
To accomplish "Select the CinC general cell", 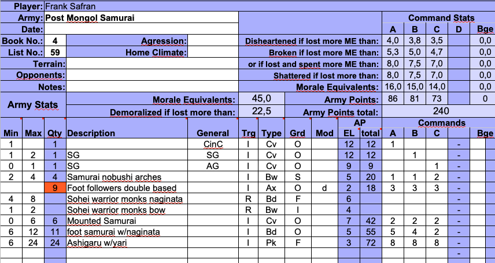I will [213, 144].
